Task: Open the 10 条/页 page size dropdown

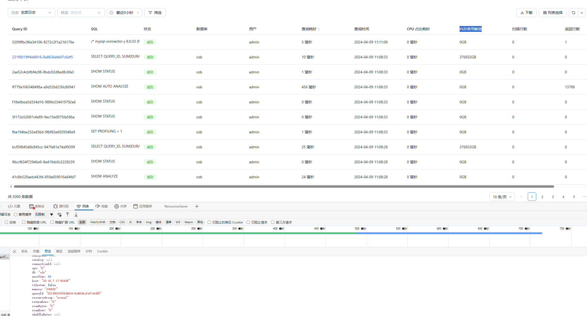Action: click(502, 197)
